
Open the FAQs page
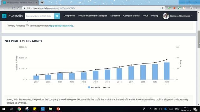click(145, 16)
